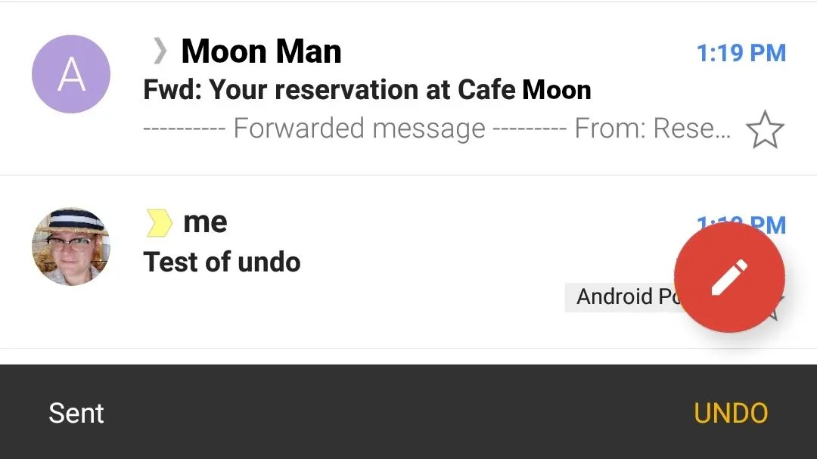Expand the Fwd: Your reservation conversation
The image size is (817, 459).
367,89
